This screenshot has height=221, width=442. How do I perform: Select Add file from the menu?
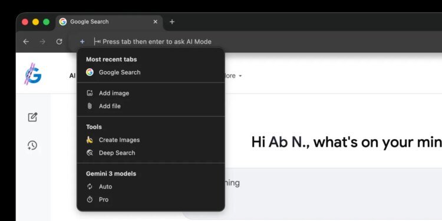pyautogui.click(x=151, y=106)
